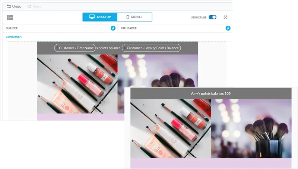Insert dynamic content into Subject
The height and width of the screenshot is (169, 298).
[113, 28]
